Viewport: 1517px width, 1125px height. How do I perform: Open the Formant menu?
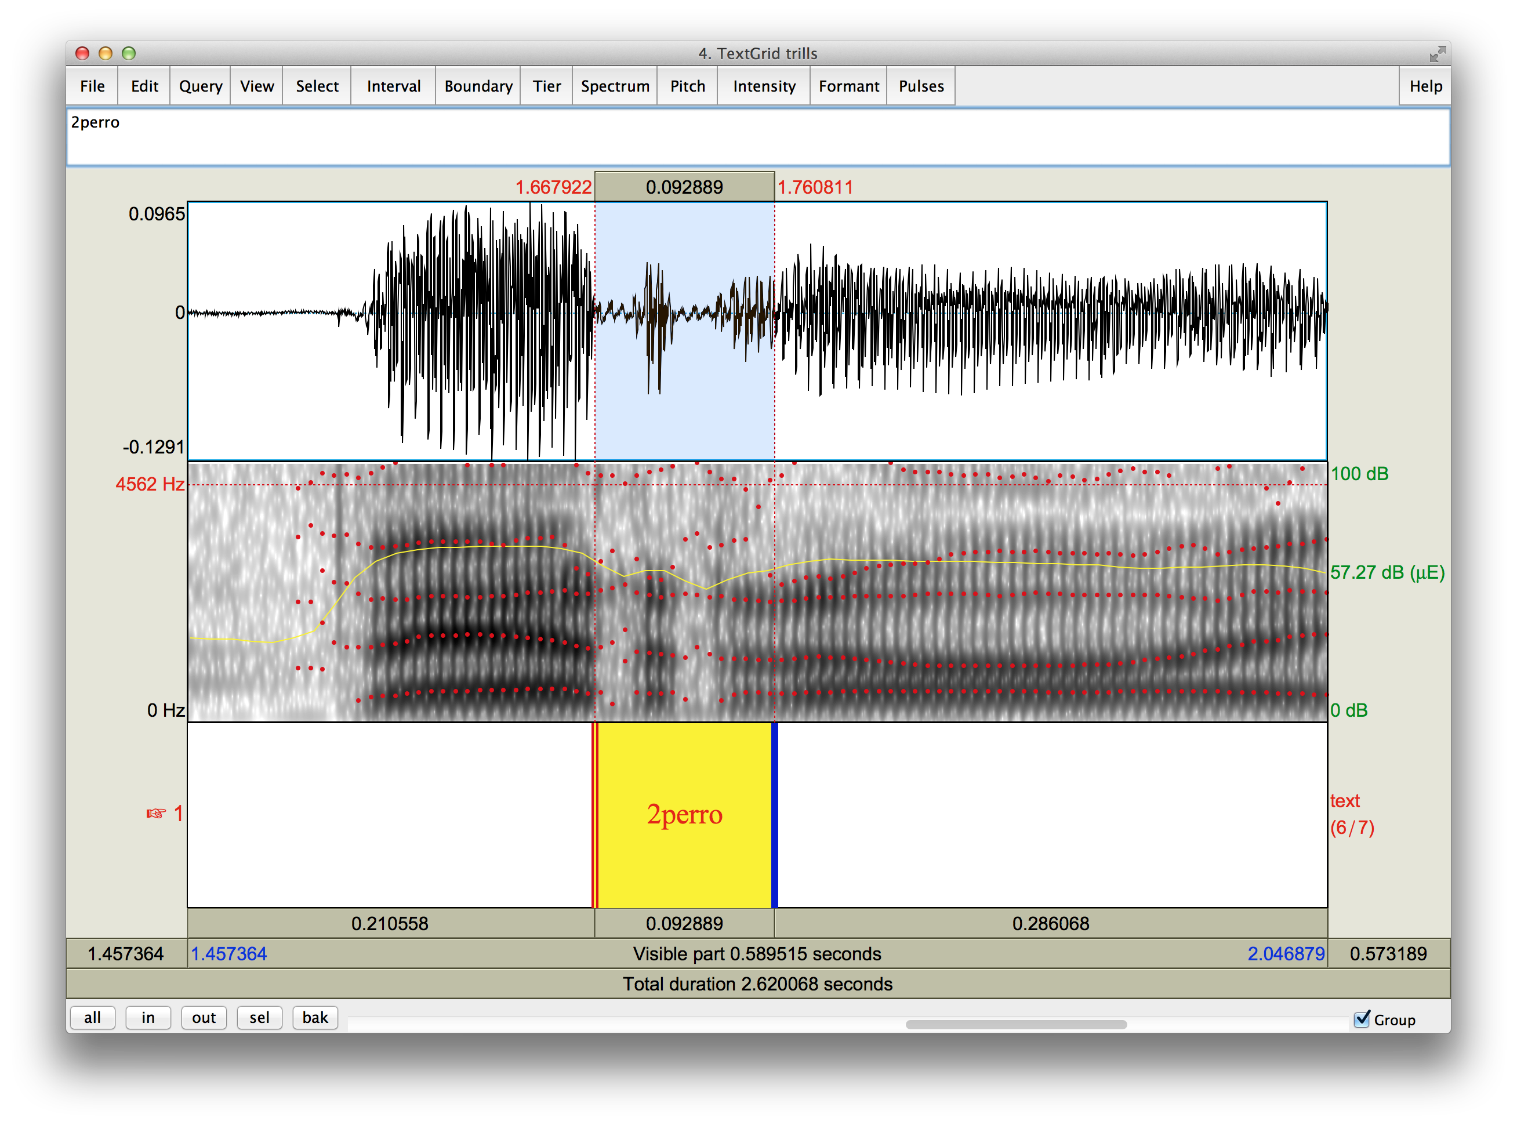click(x=848, y=86)
